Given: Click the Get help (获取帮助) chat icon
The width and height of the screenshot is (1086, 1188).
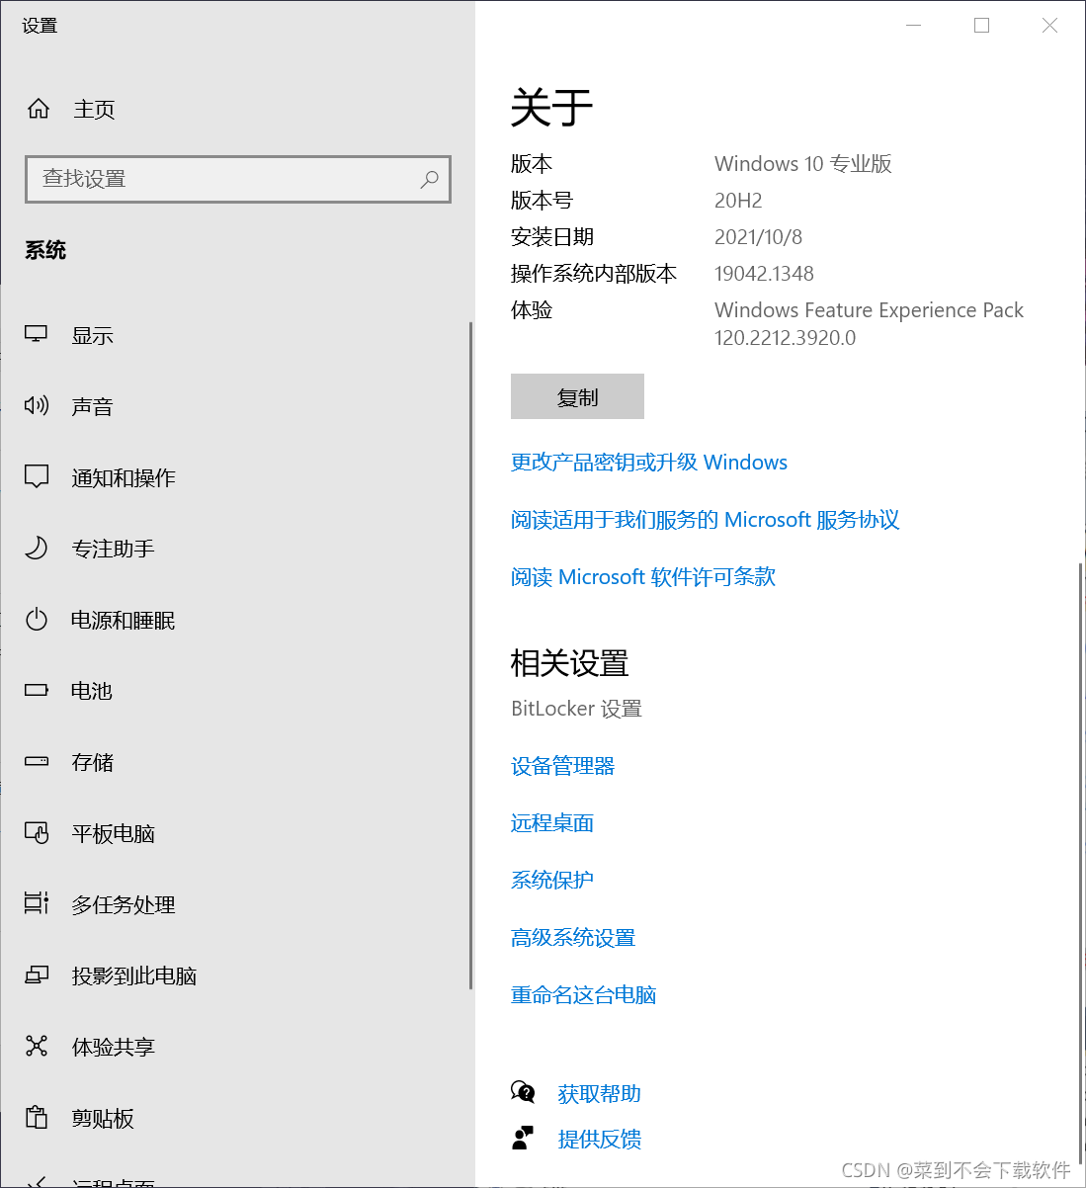Looking at the screenshot, I should pyautogui.click(x=523, y=1092).
